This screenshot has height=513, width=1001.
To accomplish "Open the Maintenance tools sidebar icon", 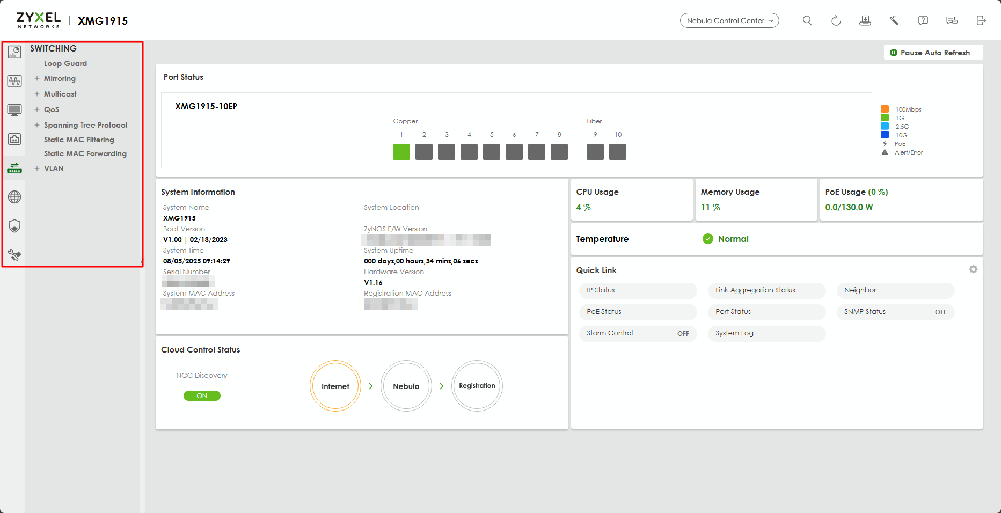I will 14,255.
